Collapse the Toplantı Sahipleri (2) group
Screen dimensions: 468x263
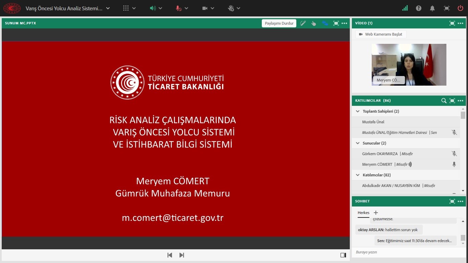[358, 111]
